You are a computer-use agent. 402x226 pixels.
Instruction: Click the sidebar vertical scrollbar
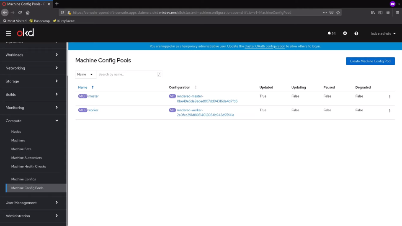(x=67, y=151)
